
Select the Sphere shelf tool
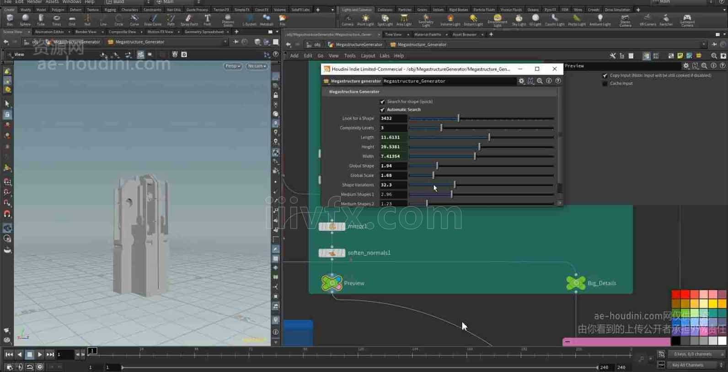tap(25, 20)
